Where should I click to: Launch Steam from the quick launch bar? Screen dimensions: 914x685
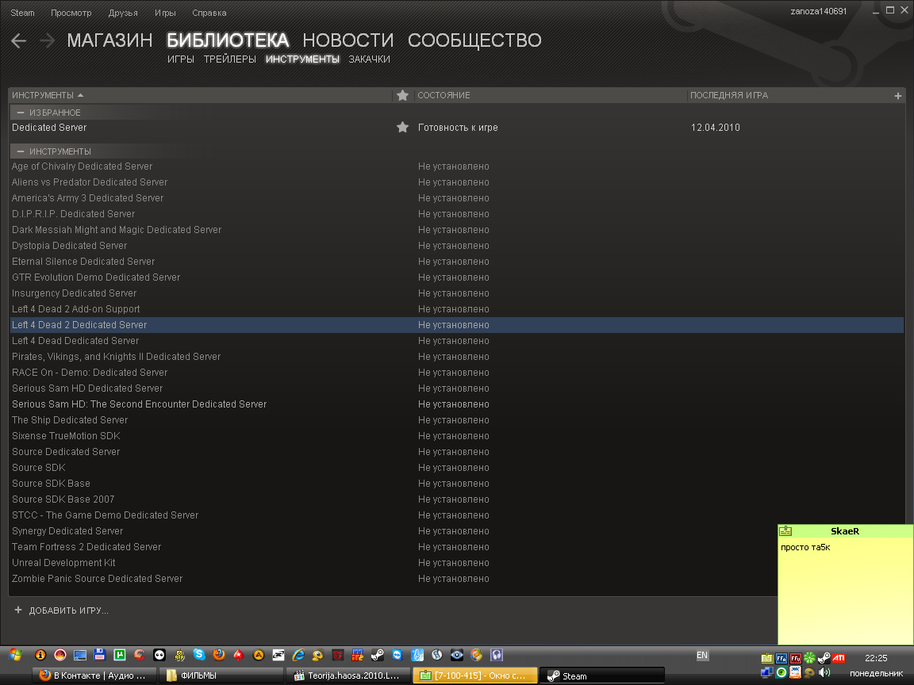tap(378, 655)
